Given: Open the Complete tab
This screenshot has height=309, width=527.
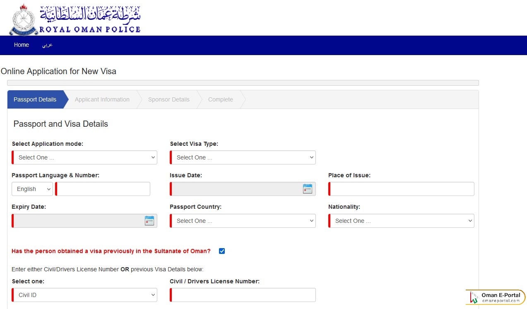Looking at the screenshot, I should click(x=220, y=99).
